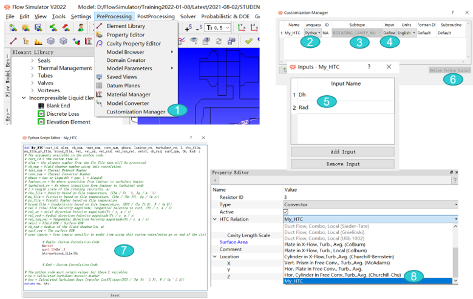473x299 pixels.
Task: Open the ROTATING_CAVITY_NU subtype dropdown
Action: [356, 33]
